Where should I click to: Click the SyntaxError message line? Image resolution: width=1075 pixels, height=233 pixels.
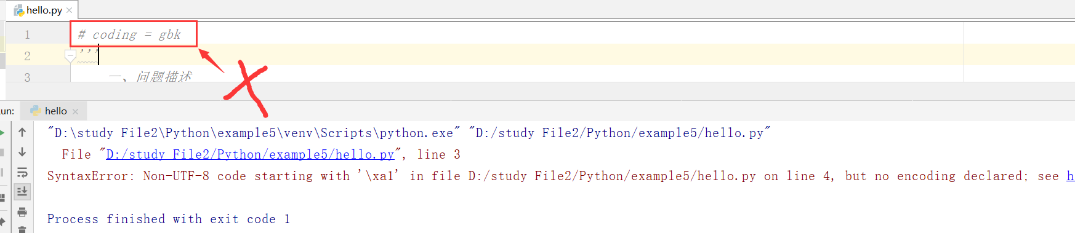[560, 176]
